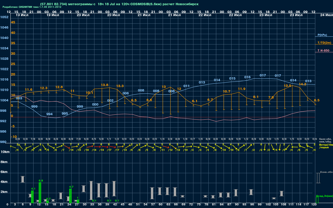Click the 'Разработано: СИБНИГМИ' credit line
Image resolution: width=333 pixels, height=208 pixels.
pos(32,7)
